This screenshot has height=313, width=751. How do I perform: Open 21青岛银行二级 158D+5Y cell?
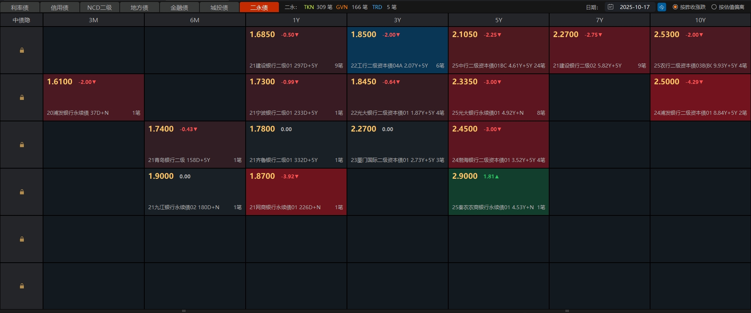[195, 145]
